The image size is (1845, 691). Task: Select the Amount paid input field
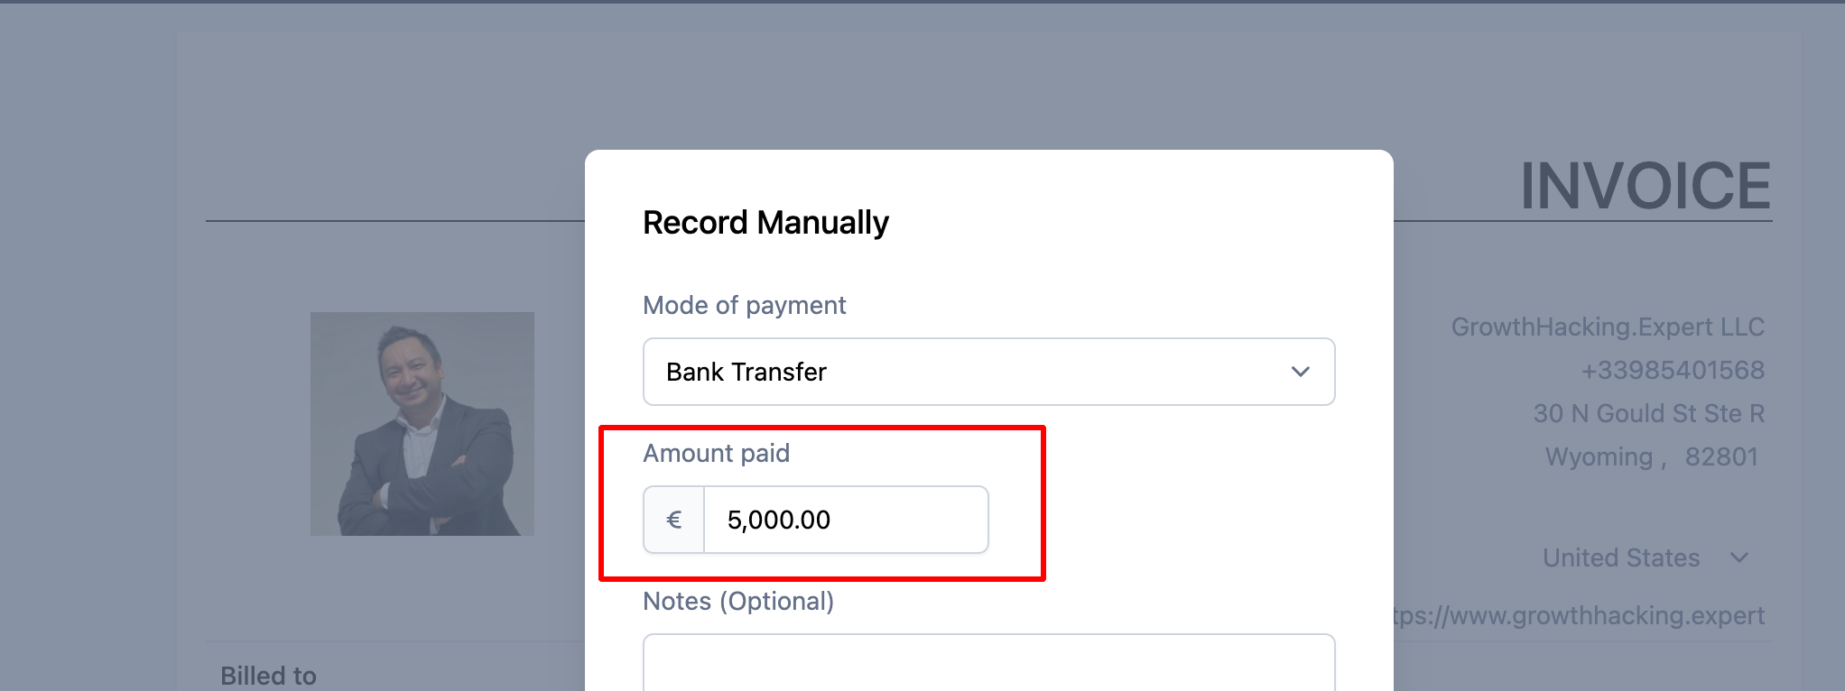(845, 519)
